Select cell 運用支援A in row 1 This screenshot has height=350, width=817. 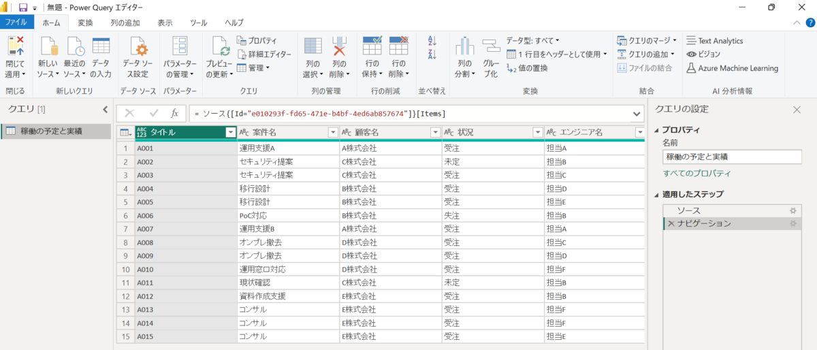pos(288,148)
